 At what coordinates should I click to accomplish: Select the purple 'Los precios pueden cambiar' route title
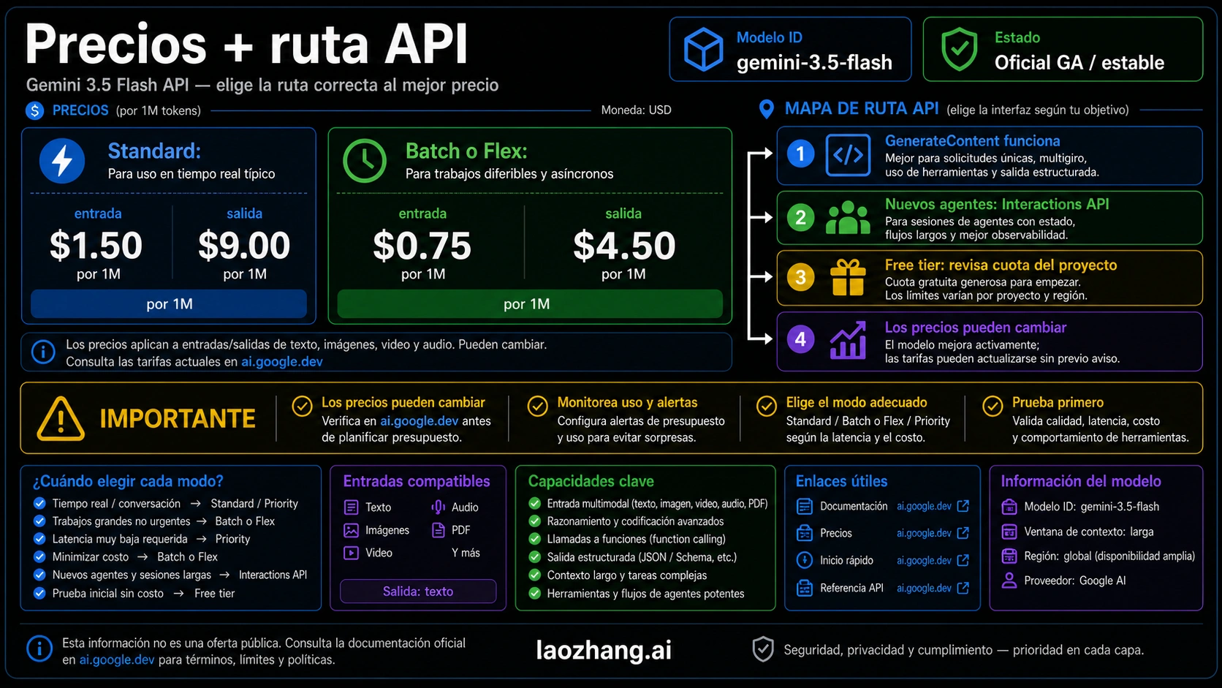pos(976,328)
